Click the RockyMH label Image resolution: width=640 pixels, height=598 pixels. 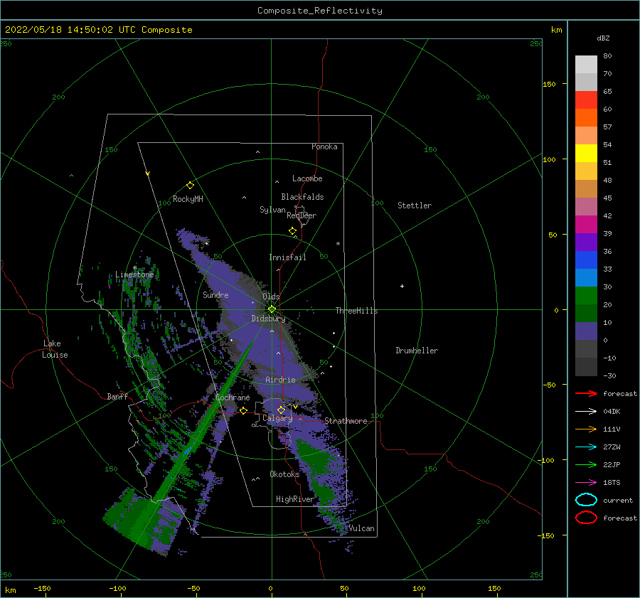(188, 199)
